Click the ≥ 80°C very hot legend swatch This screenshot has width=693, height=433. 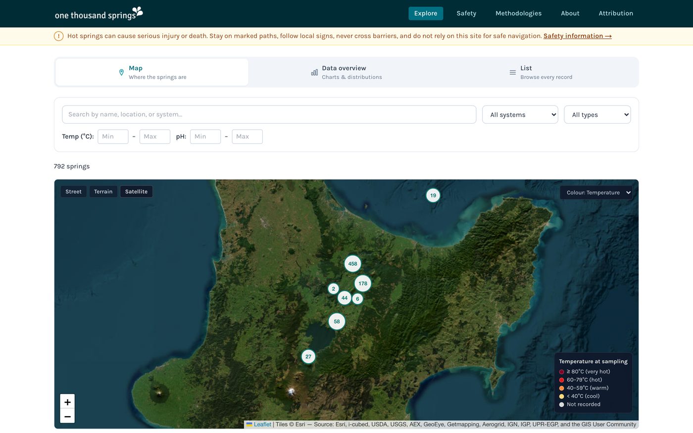click(x=562, y=372)
